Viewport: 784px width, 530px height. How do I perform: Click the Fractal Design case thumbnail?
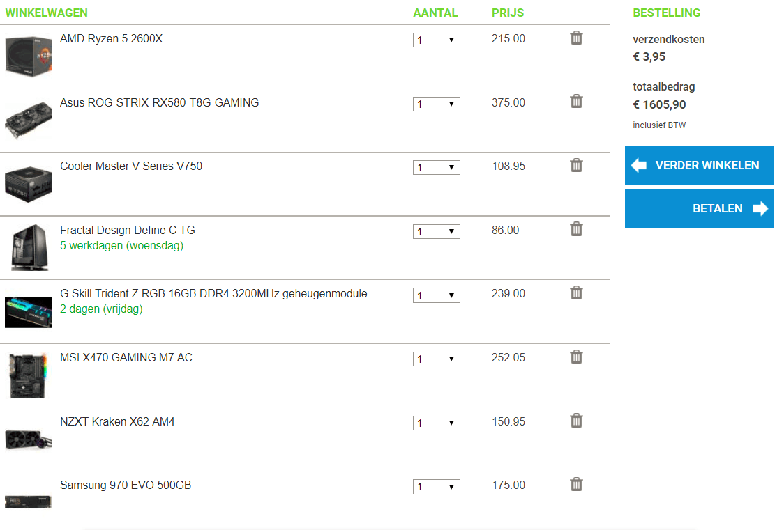30,247
